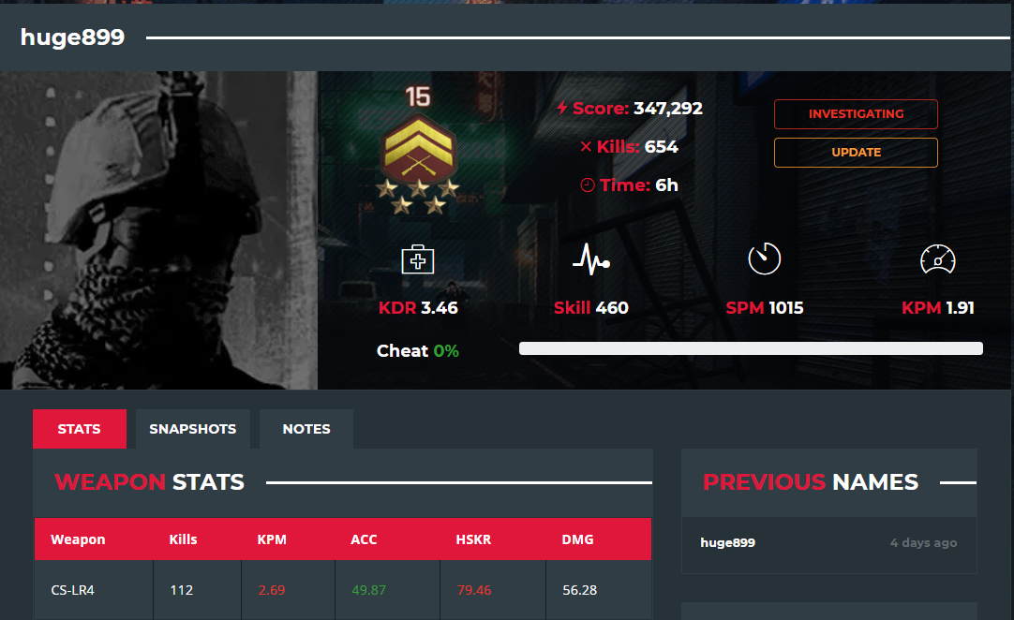The width and height of the screenshot is (1014, 620).
Task: Click the white cheat progress bar
Action: [x=751, y=348]
